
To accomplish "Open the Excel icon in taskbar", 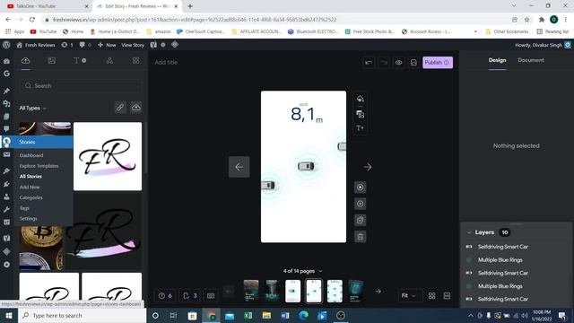I will coord(248,315).
